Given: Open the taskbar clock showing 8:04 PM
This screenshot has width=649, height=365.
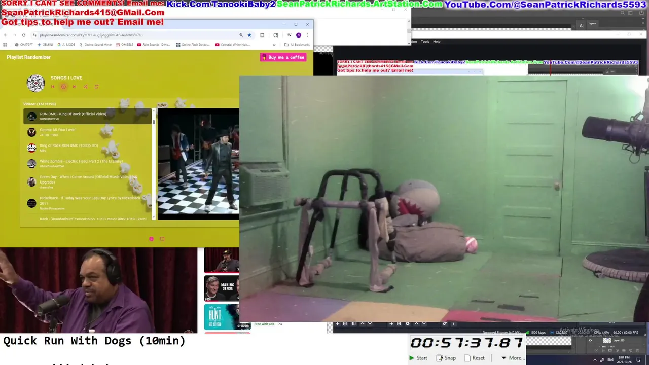Looking at the screenshot, I should pyautogui.click(x=624, y=359).
